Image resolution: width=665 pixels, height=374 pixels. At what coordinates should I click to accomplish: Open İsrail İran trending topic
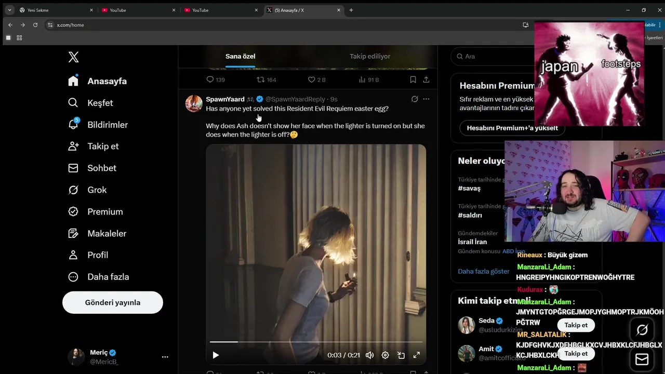472,242
